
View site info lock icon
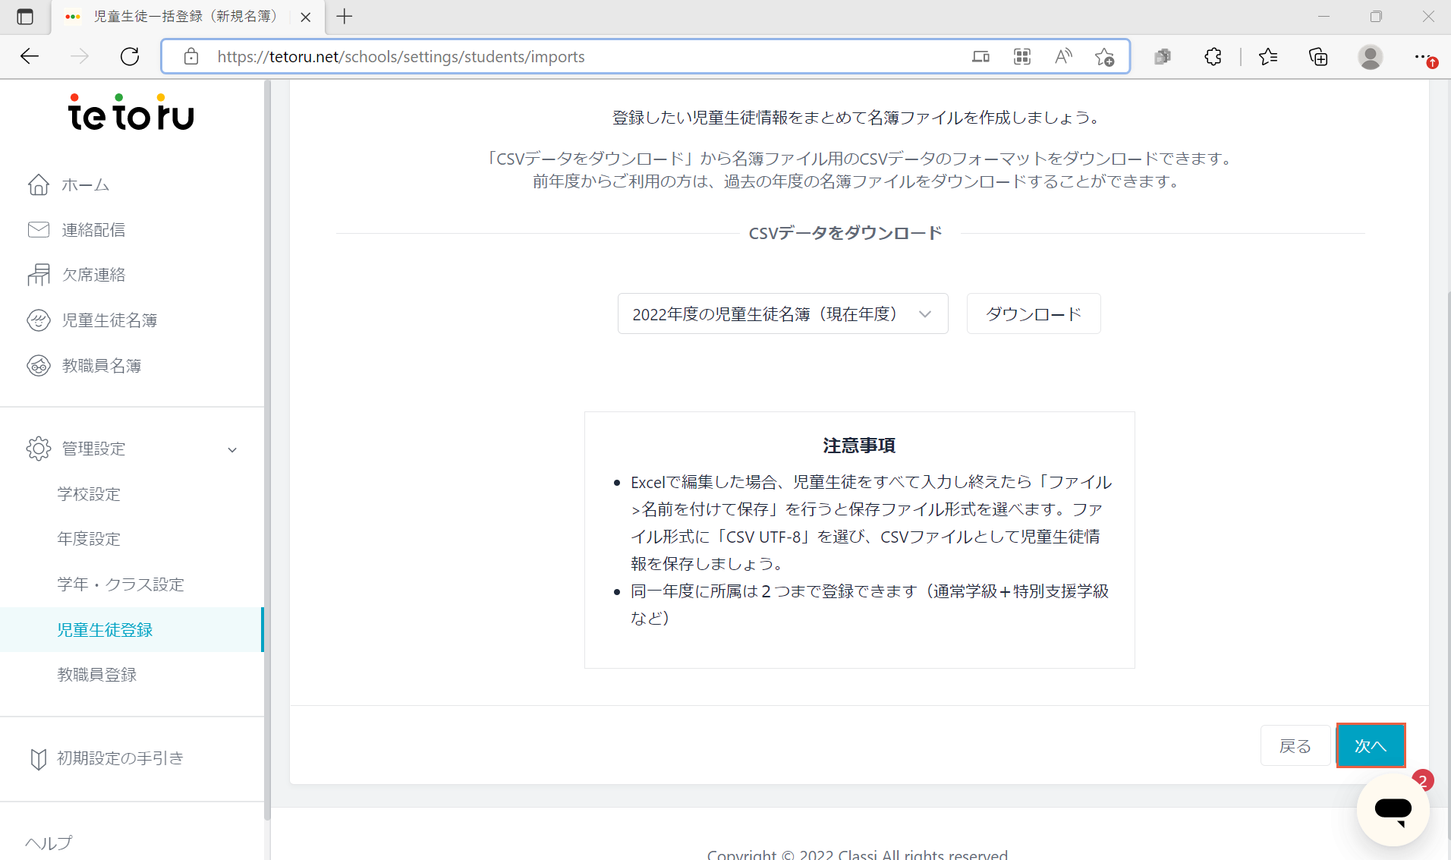[x=191, y=56]
